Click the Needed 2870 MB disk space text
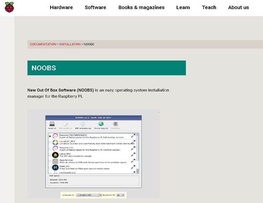 [58, 180]
